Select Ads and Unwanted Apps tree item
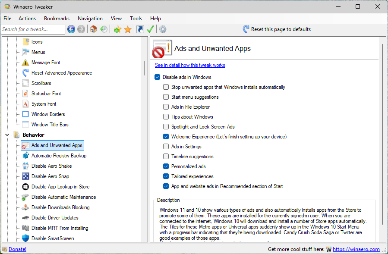The width and height of the screenshot is (388, 254). click(x=53, y=145)
